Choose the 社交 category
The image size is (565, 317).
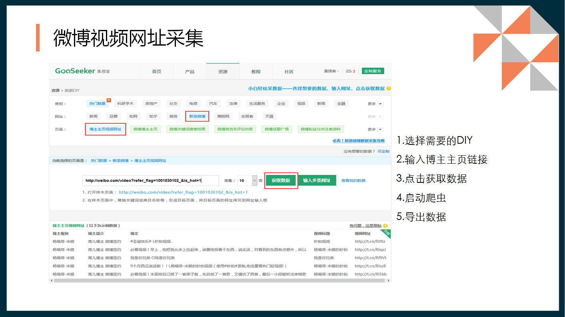pos(173,103)
